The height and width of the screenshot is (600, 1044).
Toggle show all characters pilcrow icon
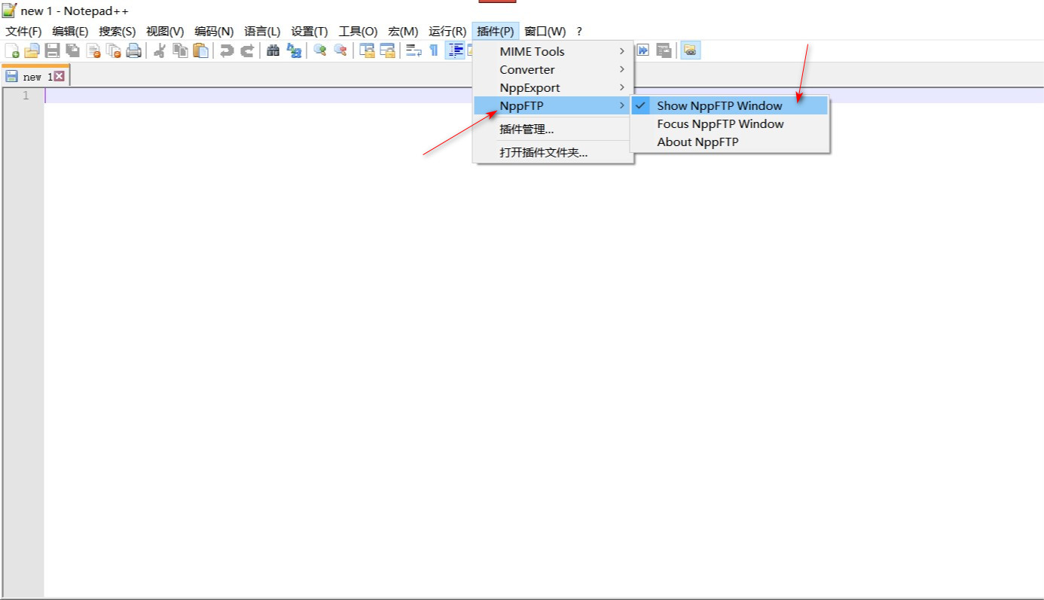[x=434, y=50]
